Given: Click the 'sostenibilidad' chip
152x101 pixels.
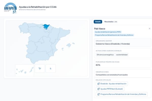Looking at the screenshot, I should (x=122, y=55).
